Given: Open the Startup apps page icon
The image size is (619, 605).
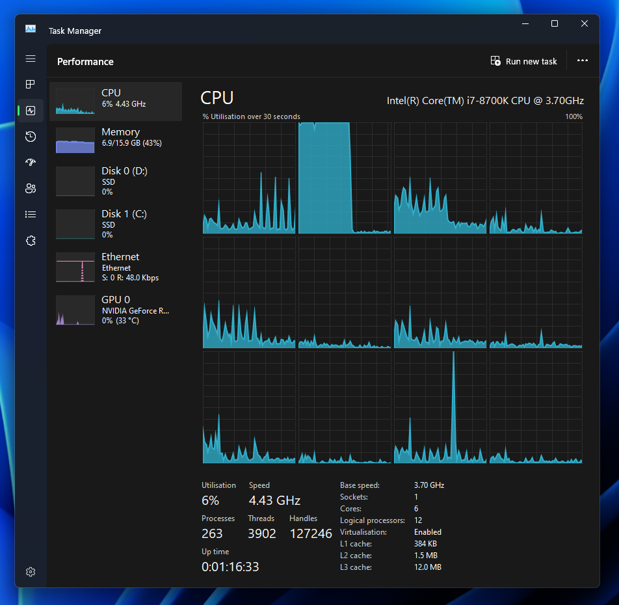Looking at the screenshot, I should tap(31, 162).
